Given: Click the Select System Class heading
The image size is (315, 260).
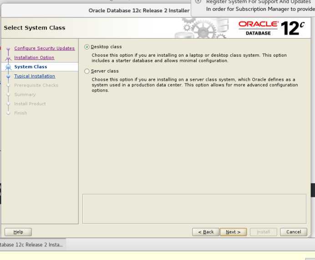Looking at the screenshot, I should click(35, 28).
